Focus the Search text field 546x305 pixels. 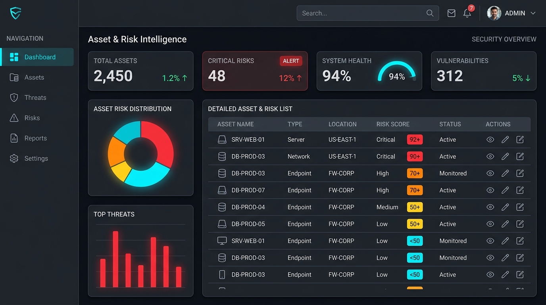(367, 13)
